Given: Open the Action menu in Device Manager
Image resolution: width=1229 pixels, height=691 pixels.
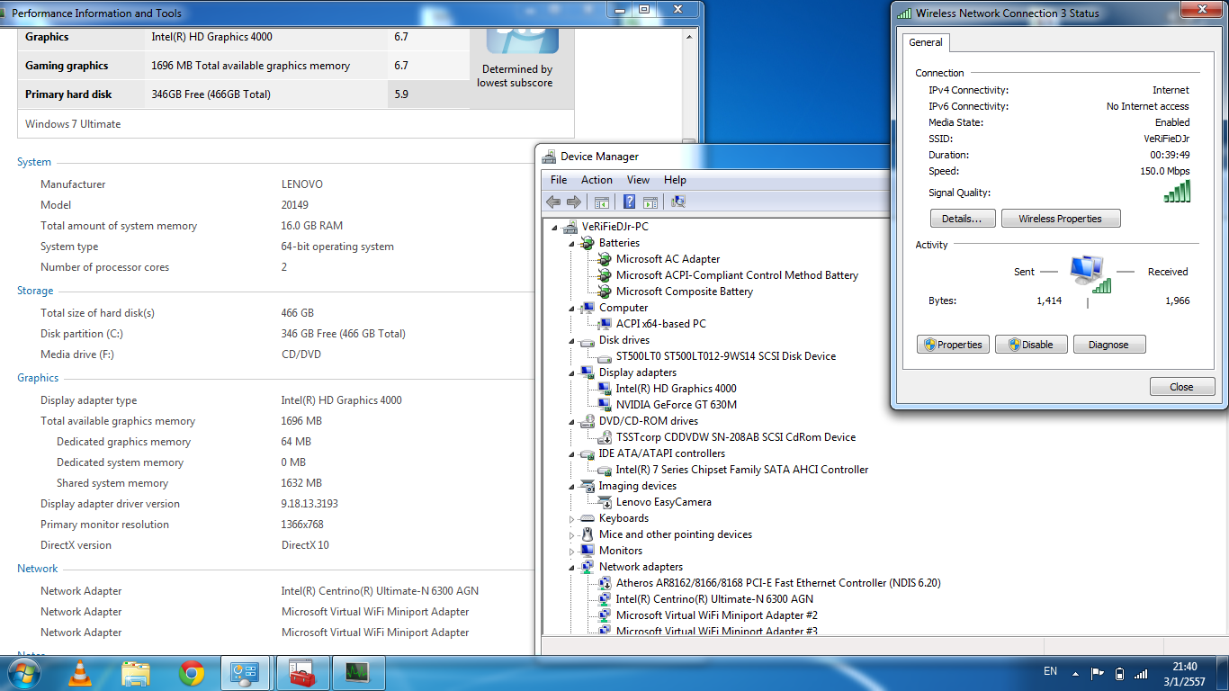Looking at the screenshot, I should coord(597,180).
